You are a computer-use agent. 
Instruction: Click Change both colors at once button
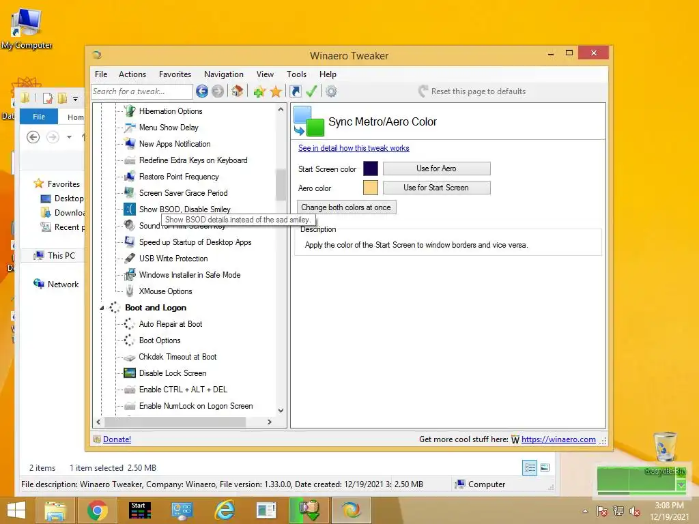[x=346, y=207]
